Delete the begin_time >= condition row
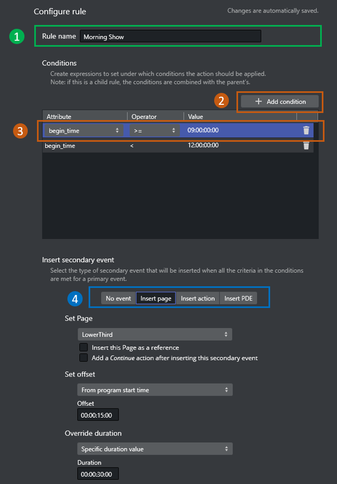The height and width of the screenshot is (484, 337). [x=306, y=130]
